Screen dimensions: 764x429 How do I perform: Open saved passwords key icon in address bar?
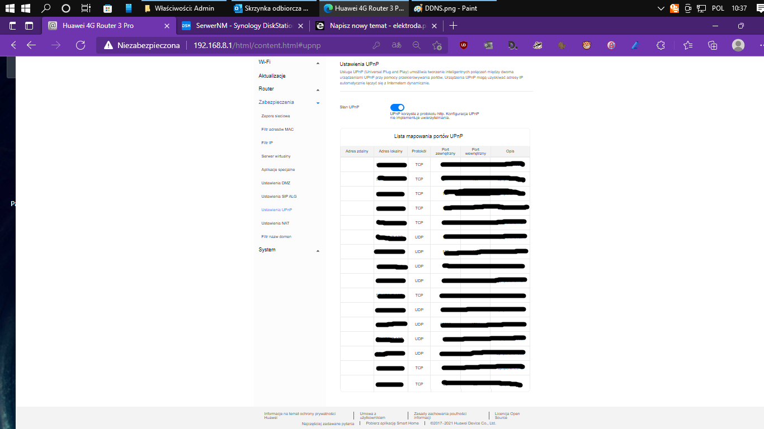click(x=377, y=45)
